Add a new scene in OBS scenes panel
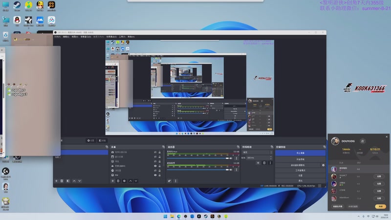 56,181
